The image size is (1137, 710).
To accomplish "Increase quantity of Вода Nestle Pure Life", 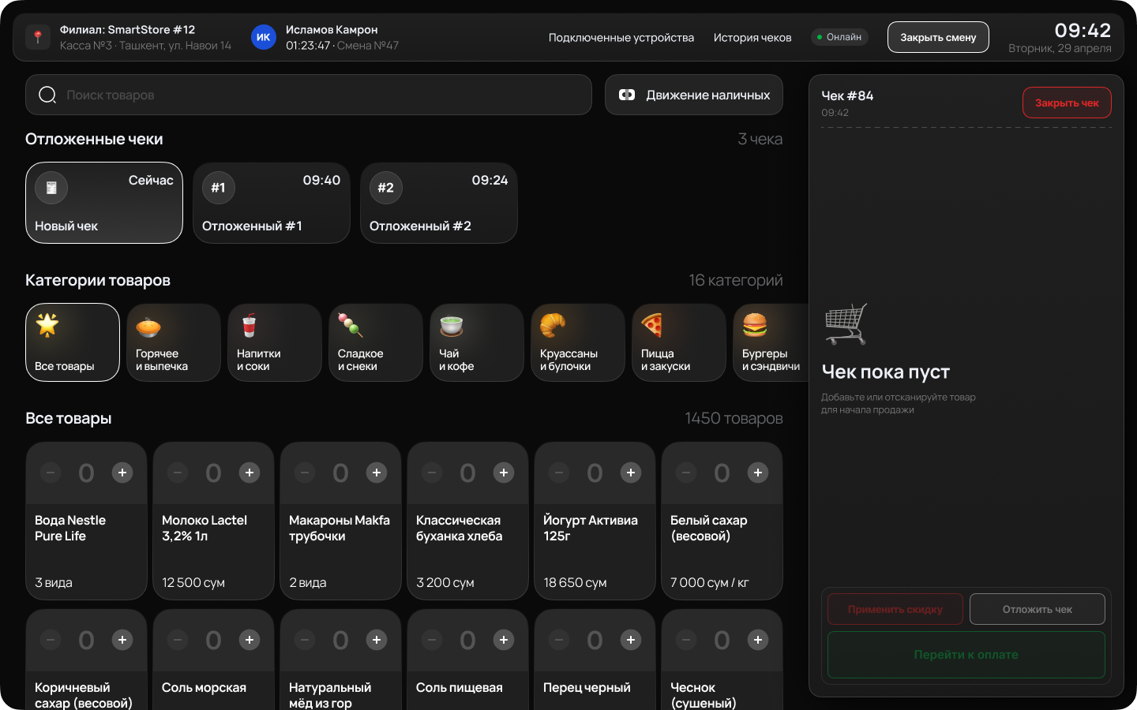I will pyautogui.click(x=122, y=473).
